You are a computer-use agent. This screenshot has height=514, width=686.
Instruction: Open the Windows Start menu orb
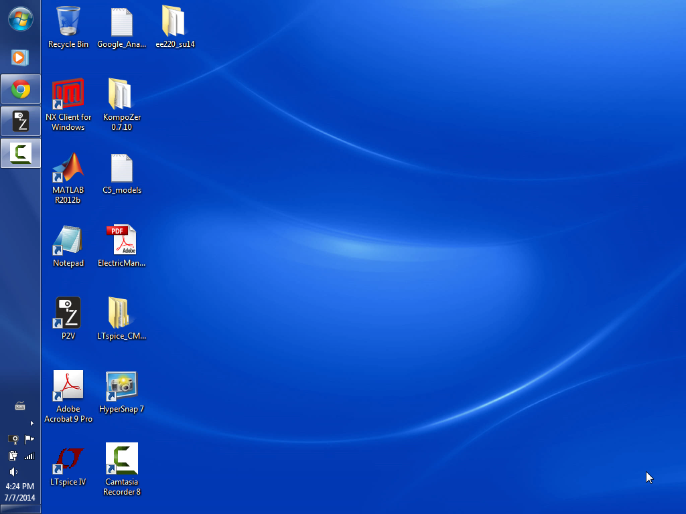point(21,19)
